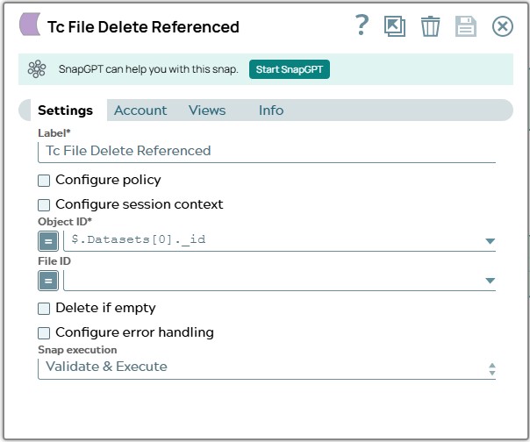
Task: Check the Delete if empty option
Action: 44,309
